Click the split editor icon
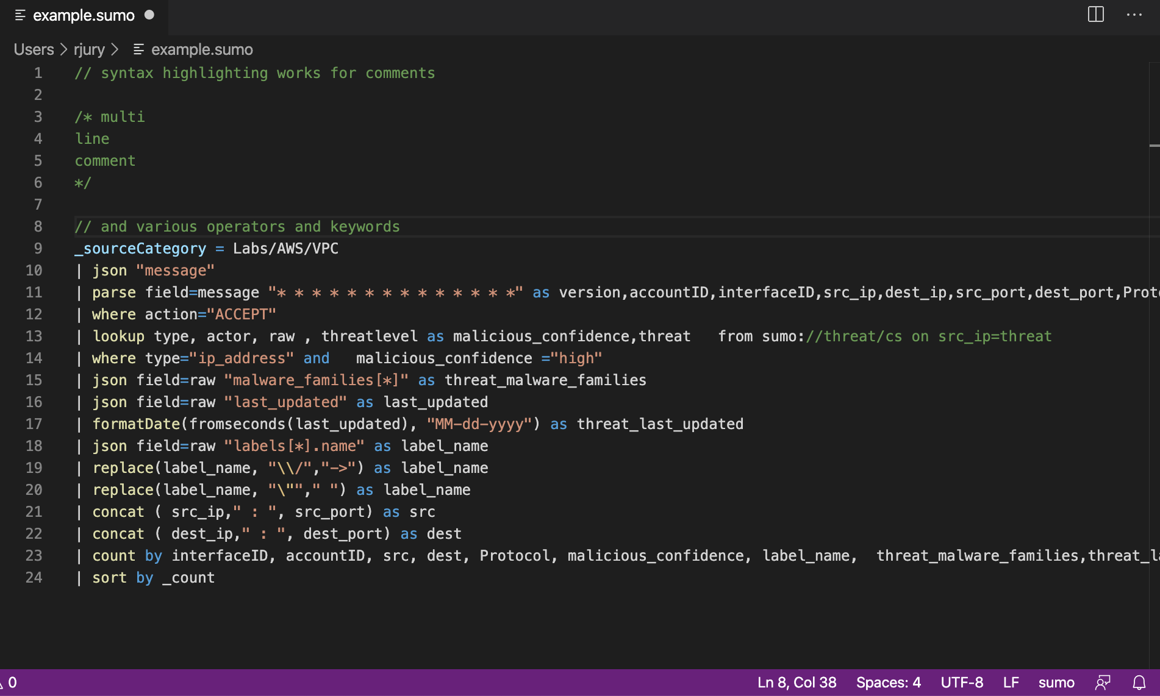The image size is (1160, 696). tap(1096, 14)
